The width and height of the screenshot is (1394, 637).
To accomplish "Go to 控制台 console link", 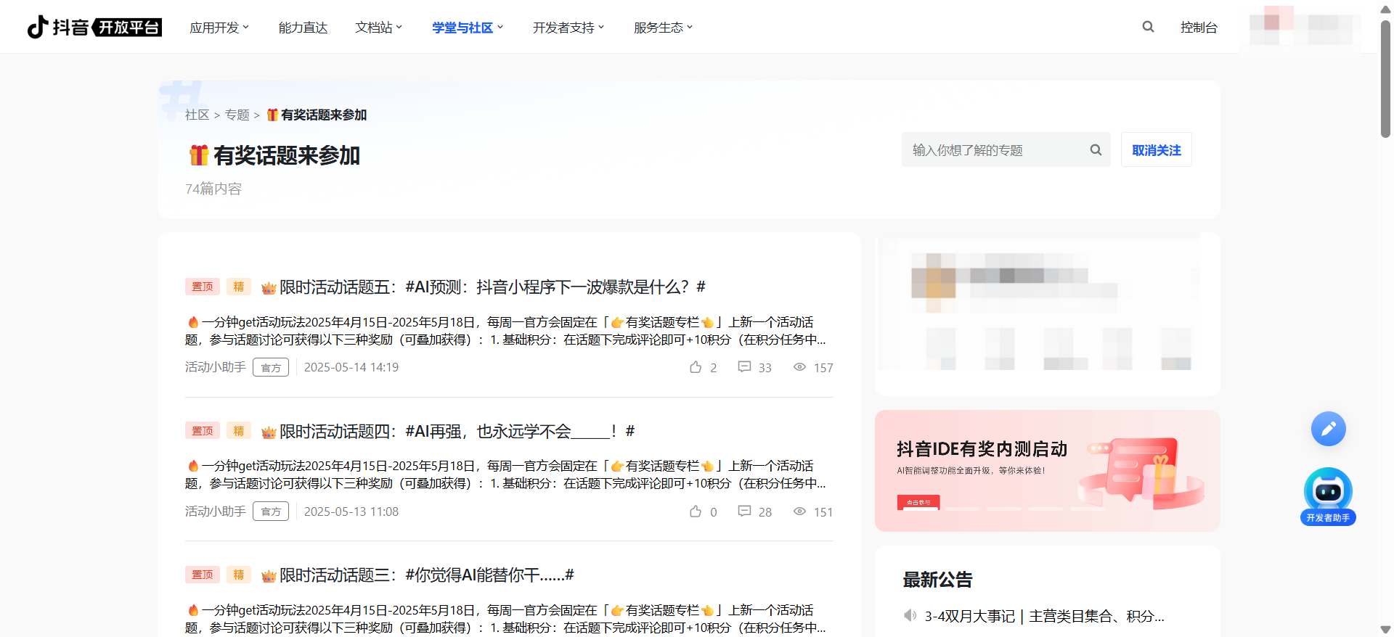I will [x=1198, y=28].
